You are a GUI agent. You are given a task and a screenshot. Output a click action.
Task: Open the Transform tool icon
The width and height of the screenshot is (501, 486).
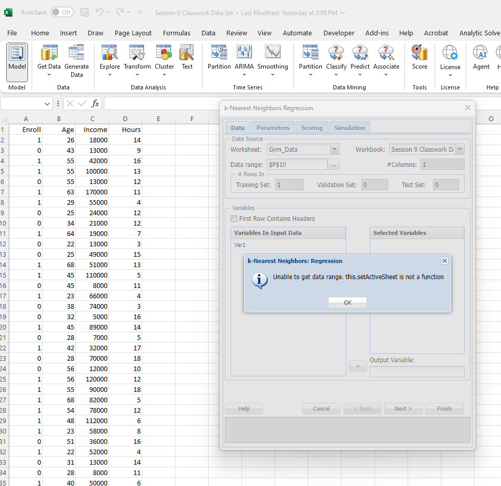pyautogui.click(x=137, y=61)
